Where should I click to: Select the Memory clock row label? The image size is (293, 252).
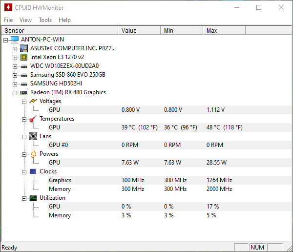(x=60, y=189)
